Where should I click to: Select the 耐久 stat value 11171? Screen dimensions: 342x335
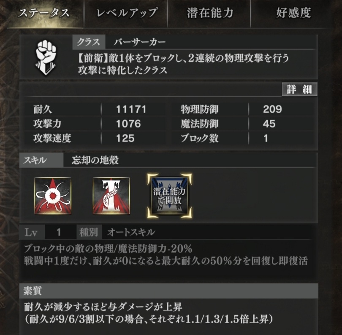(x=131, y=109)
